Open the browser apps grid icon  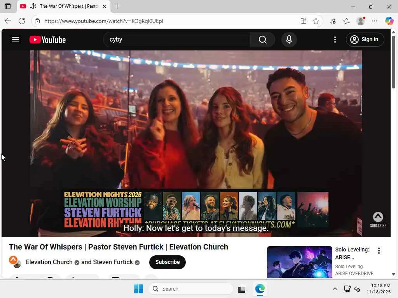coord(303,21)
